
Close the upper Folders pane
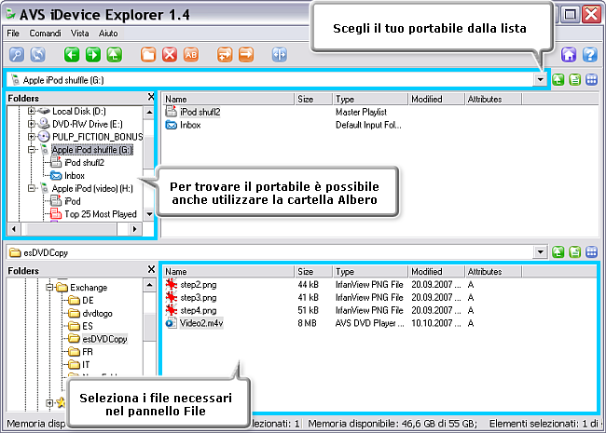[151, 97]
